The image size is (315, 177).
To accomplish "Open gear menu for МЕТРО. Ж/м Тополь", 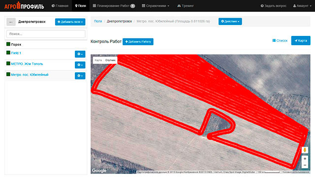I will click(x=80, y=65).
